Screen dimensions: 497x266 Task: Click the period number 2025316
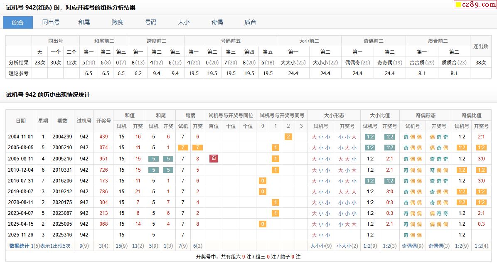[62, 235]
